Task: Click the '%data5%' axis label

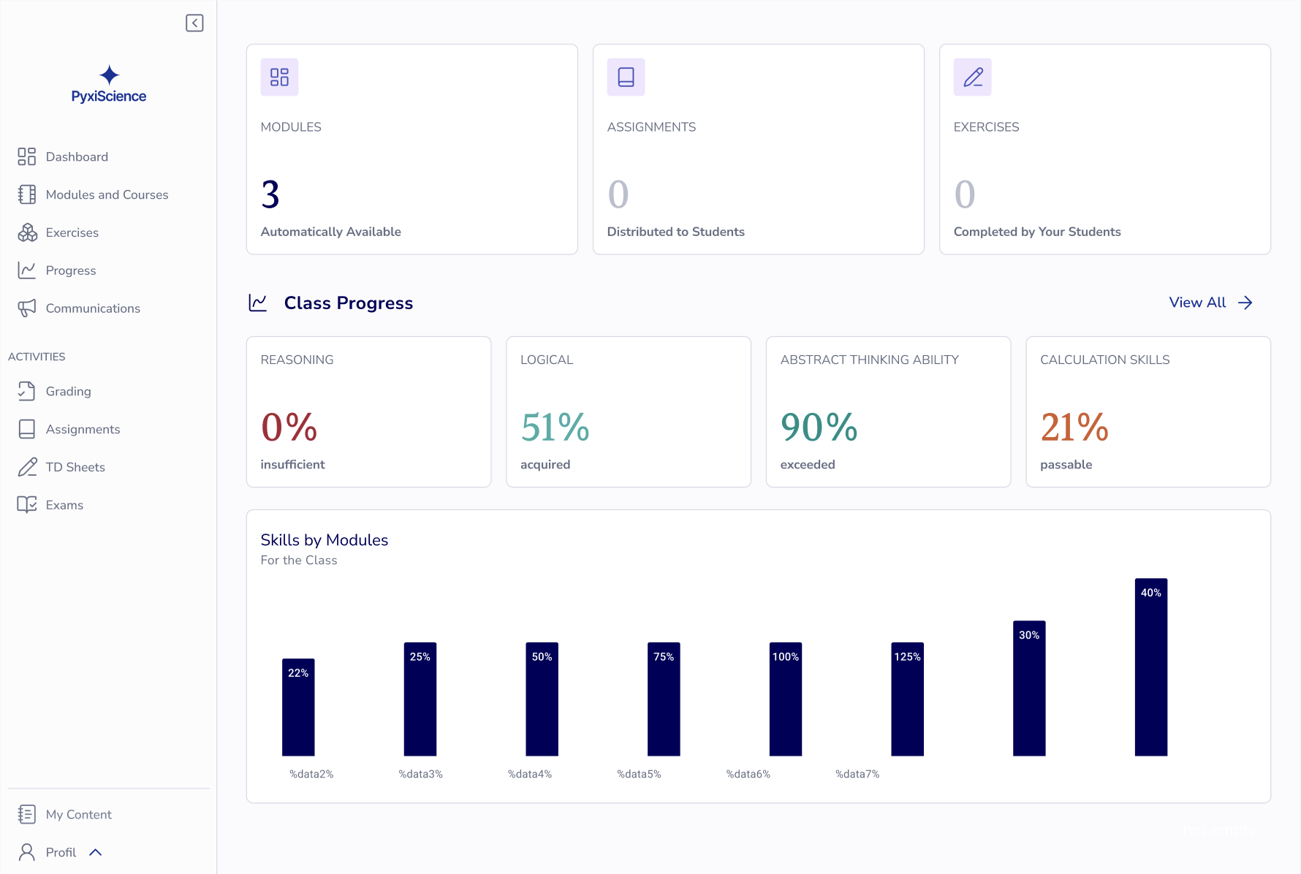Action: pos(639,774)
